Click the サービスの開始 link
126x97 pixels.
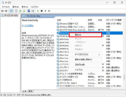[x=27, y=26]
